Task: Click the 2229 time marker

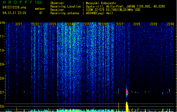Action: point(154,24)
